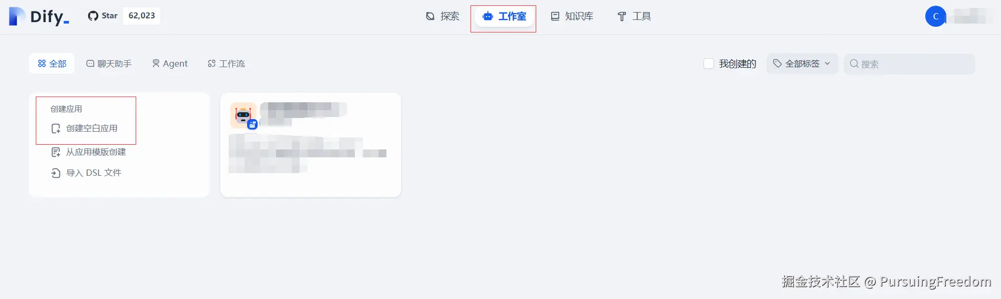Click the 全部标签 chevron arrow
Screen dimensions: 1001x299
point(828,63)
